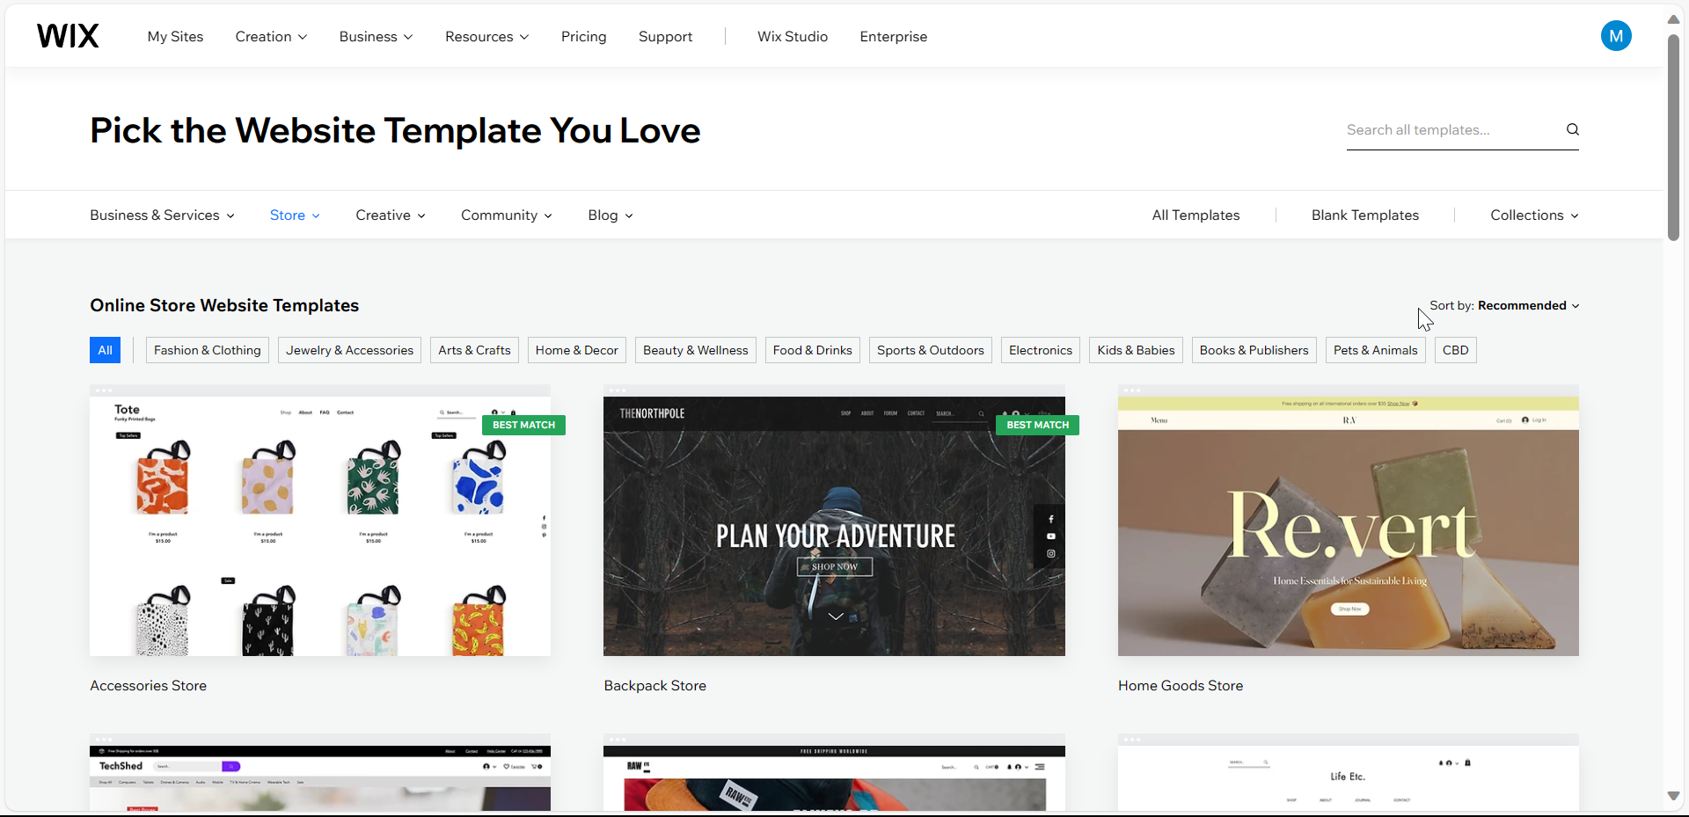This screenshot has height=817, width=1689.
Task: Open the user account avatar M
Action: (x=1616, y=36)
